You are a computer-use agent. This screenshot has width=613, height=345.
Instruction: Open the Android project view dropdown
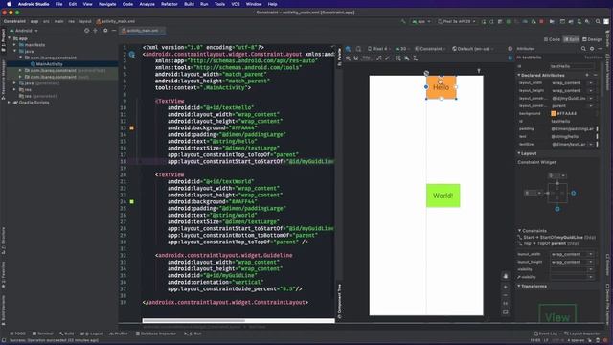pos(24,31)
